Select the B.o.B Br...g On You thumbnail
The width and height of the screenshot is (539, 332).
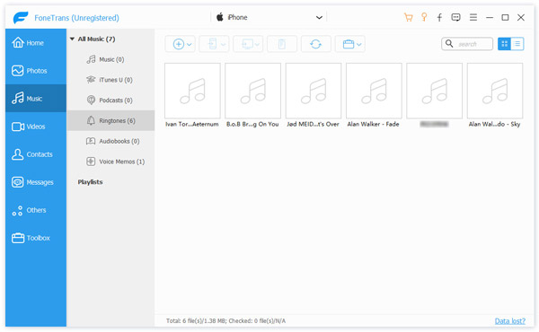coord(253,91)
